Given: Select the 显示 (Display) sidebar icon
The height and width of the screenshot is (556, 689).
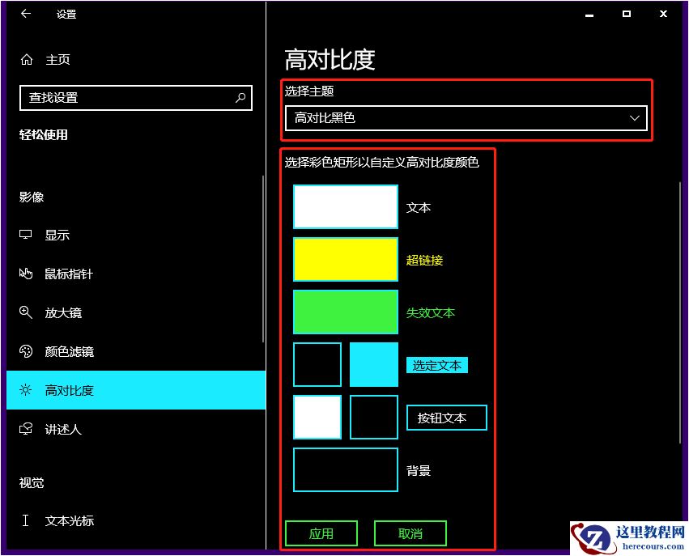Looking at the screenshot, I should pos(25,235).
